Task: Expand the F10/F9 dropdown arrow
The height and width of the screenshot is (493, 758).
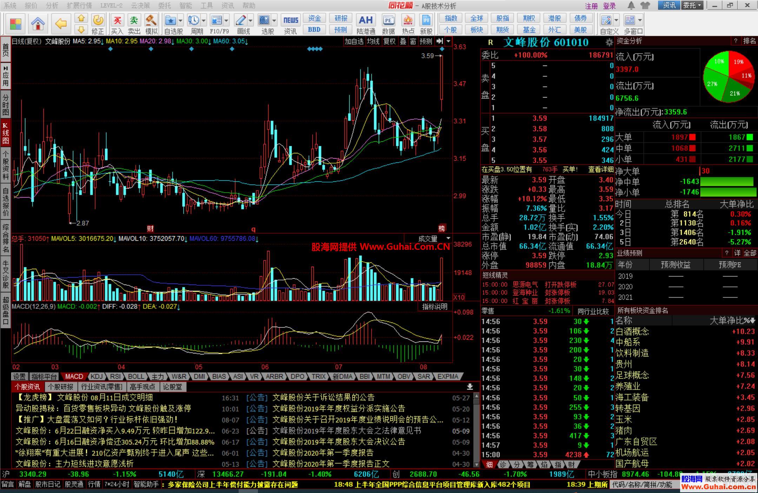Action: pyautogui.click(x=226, y=20)
